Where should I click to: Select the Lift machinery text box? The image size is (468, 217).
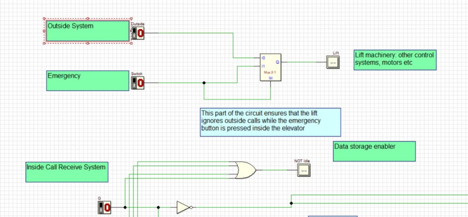[395, 60]
